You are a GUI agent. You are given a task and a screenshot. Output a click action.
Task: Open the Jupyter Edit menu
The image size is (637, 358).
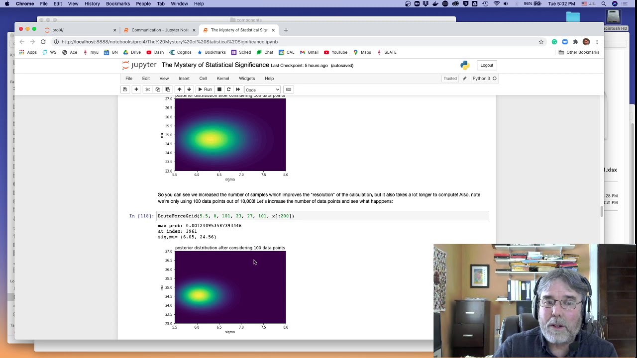pos(146,79)
